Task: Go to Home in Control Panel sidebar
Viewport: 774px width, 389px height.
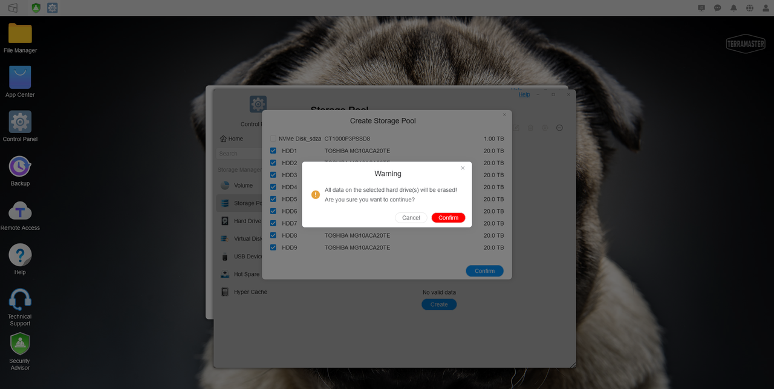Action: 232,139
